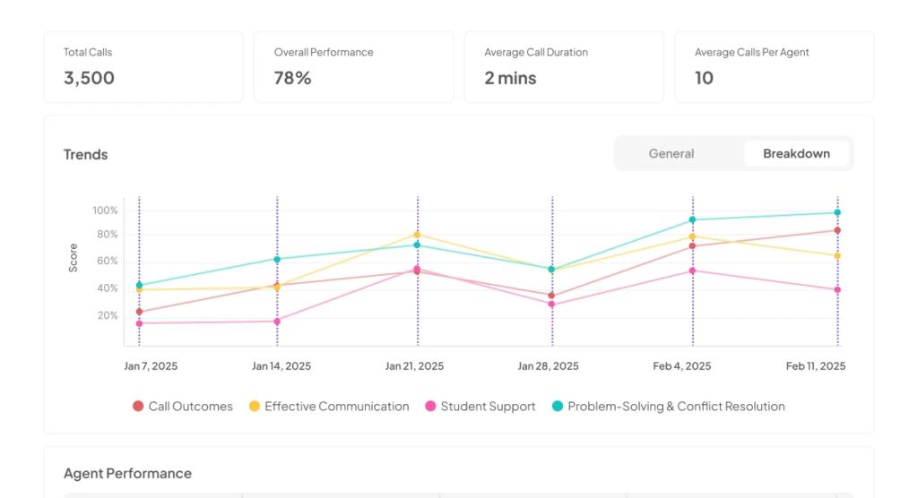Click pink Student Support point on Jan 14
This screenshot has height=498, width=918.
pyautogui.click(x=277, y=322)
